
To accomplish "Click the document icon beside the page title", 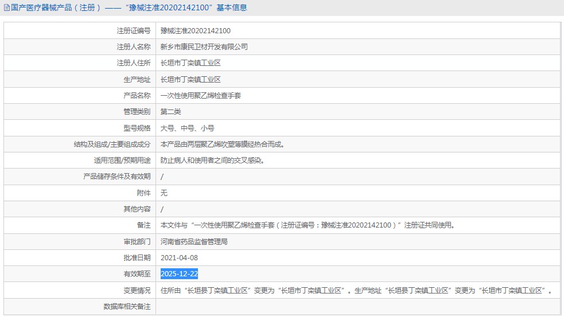I will pos(6,7).
